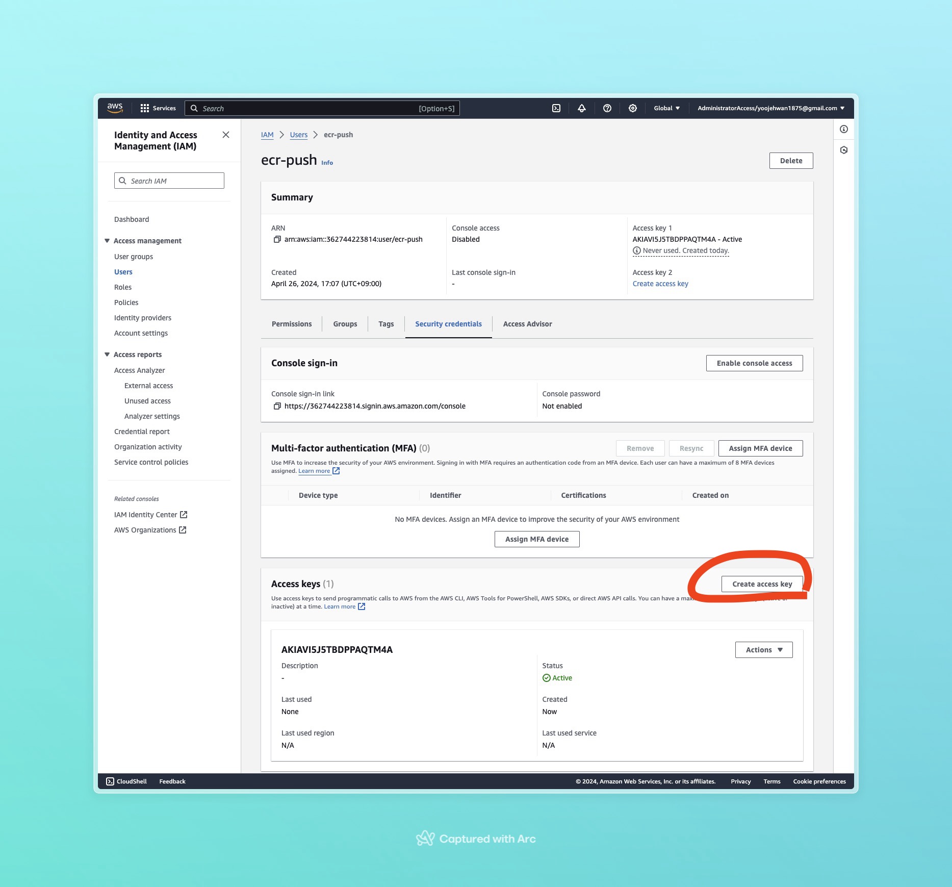Switch to the Permissions tab

tap(292, 324)
